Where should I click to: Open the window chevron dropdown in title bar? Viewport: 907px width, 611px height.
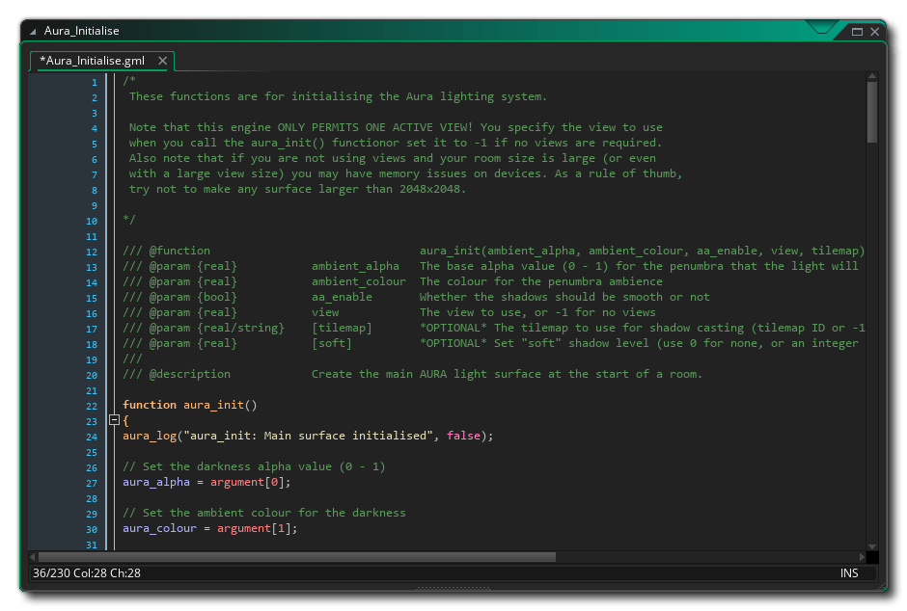(821, 27)
